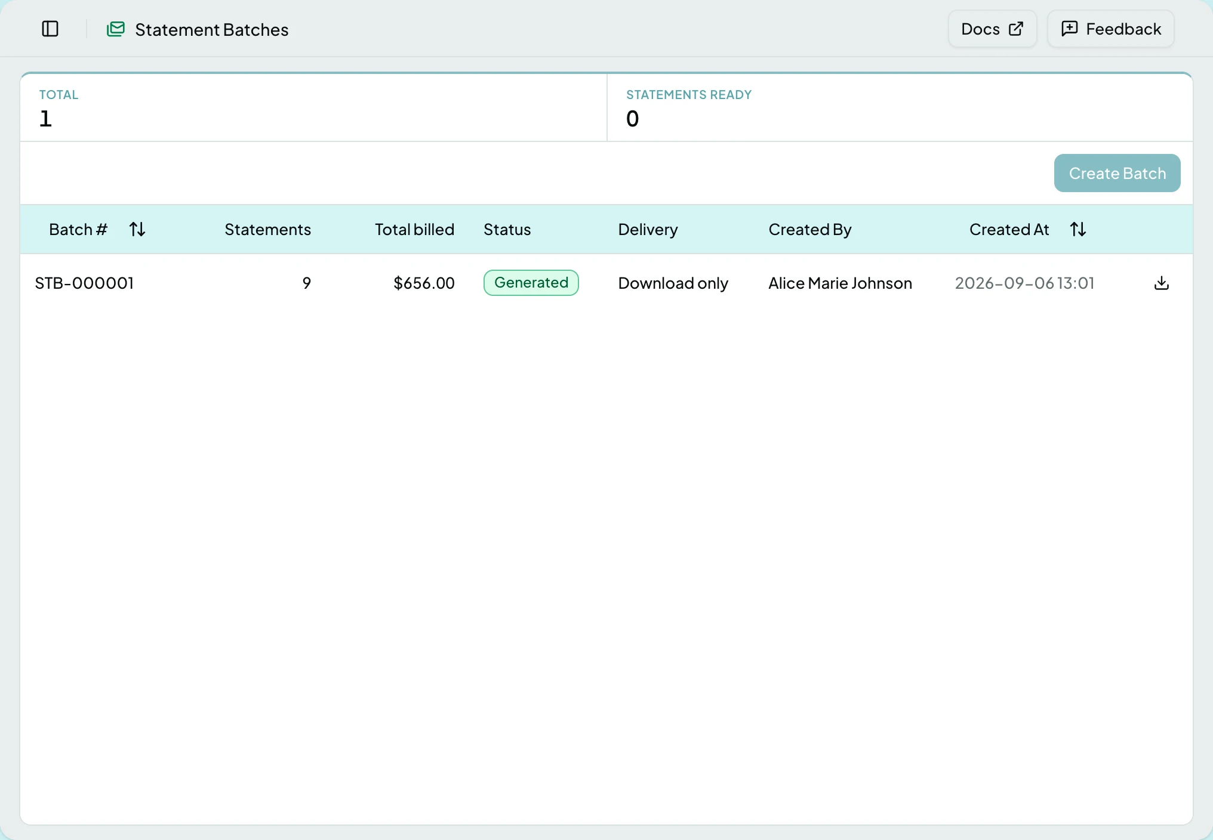Click the STATEMENTS READY summary card
The height and width of the screenshot is (840, 1213).
click(x=900, y=107)
